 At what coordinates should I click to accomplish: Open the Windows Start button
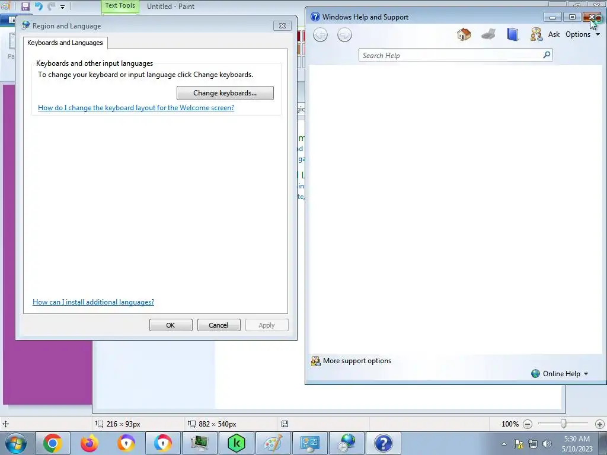(x=16, y=443)
